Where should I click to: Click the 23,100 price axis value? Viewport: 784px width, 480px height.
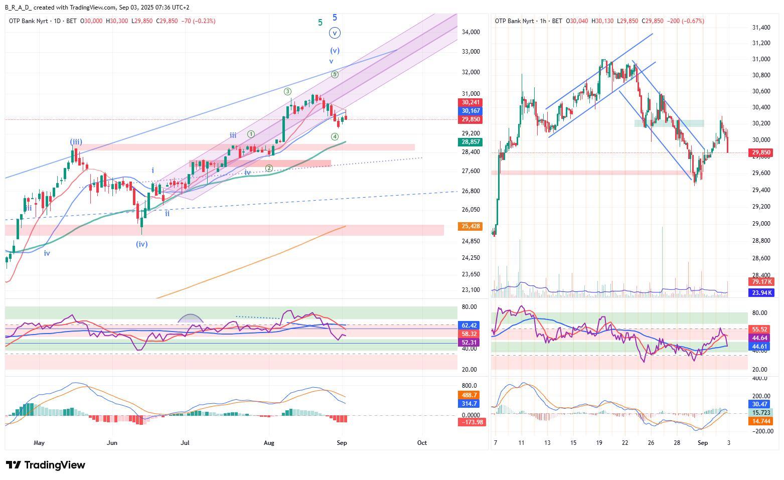coord(471,290)
